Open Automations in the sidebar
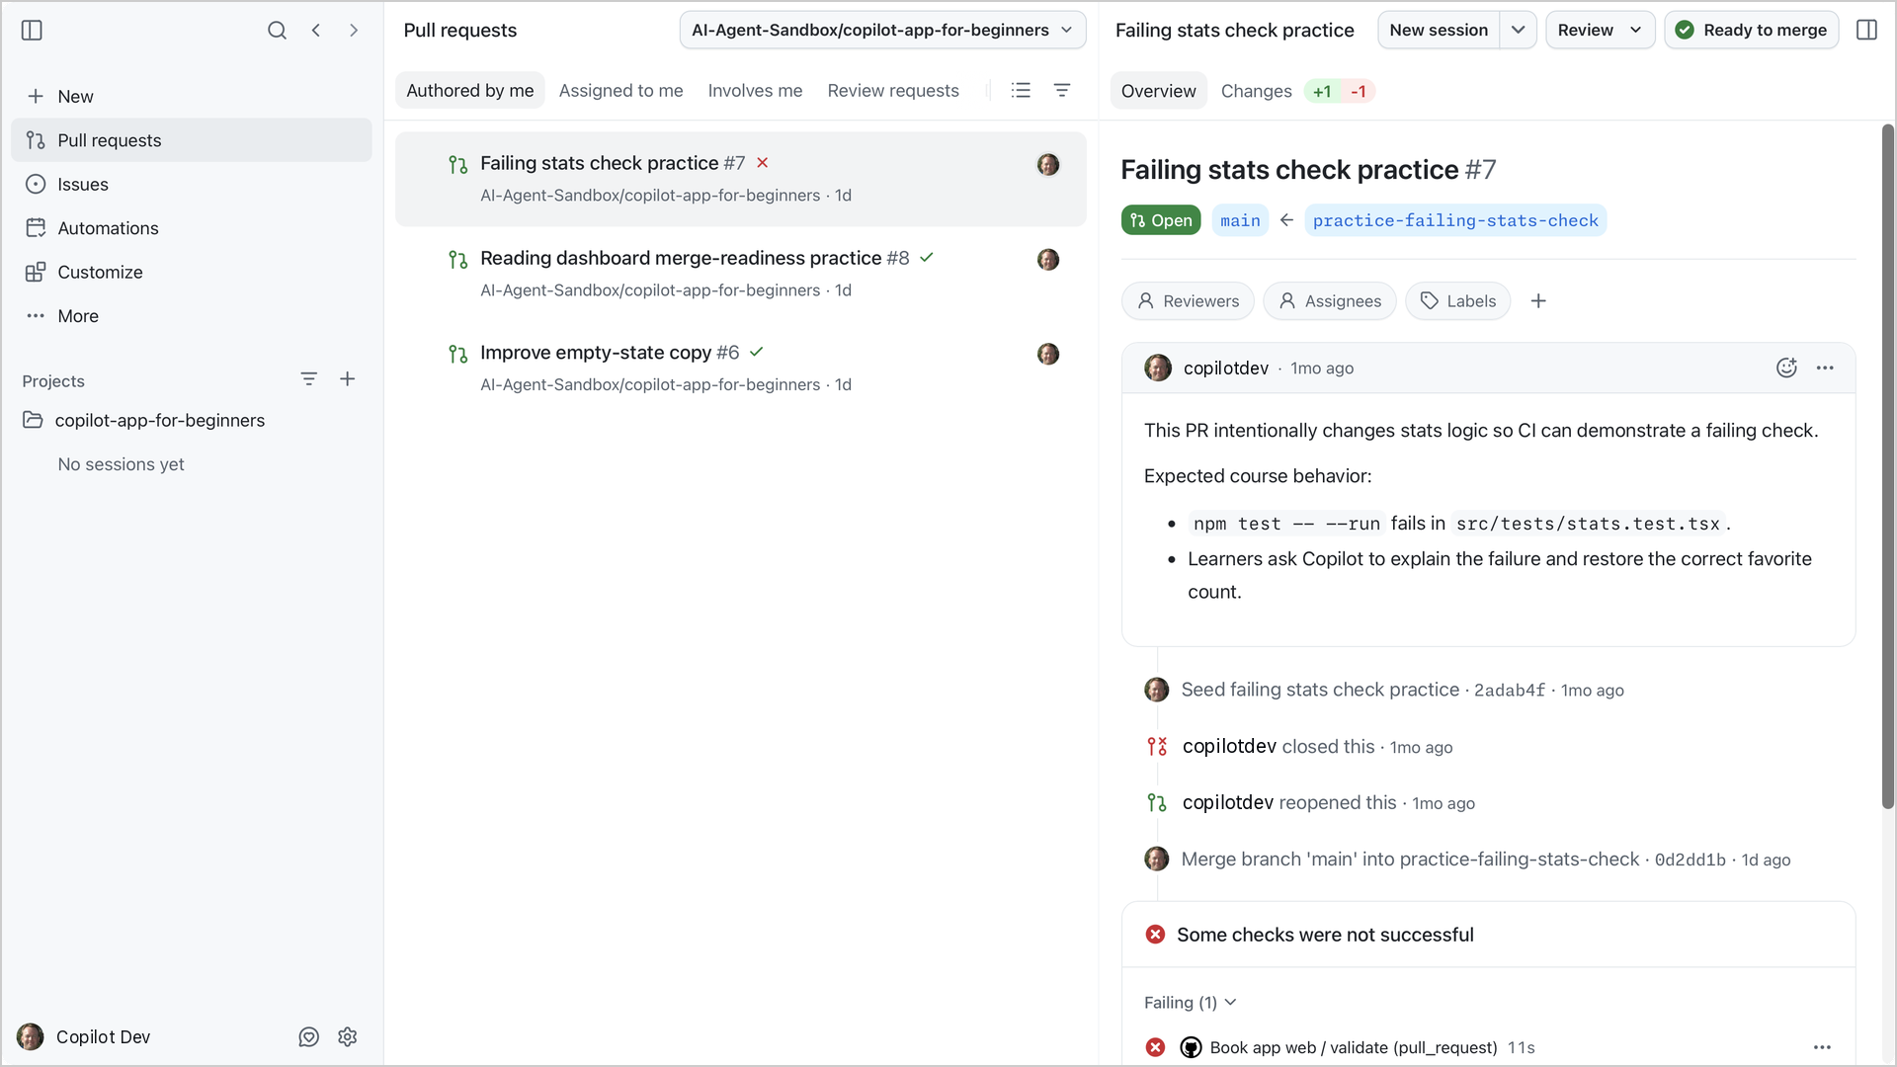This screenshot has height=1067, width=1897. click(192, 228)
